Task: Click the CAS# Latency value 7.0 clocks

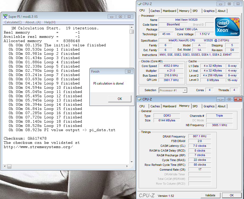Action: pos(200,146)
